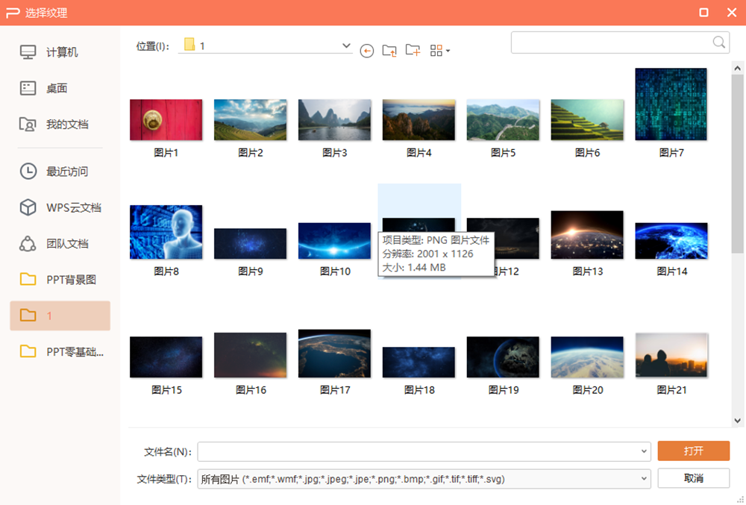Select 图片4 sunrise cliffs thumbnail

419,120
